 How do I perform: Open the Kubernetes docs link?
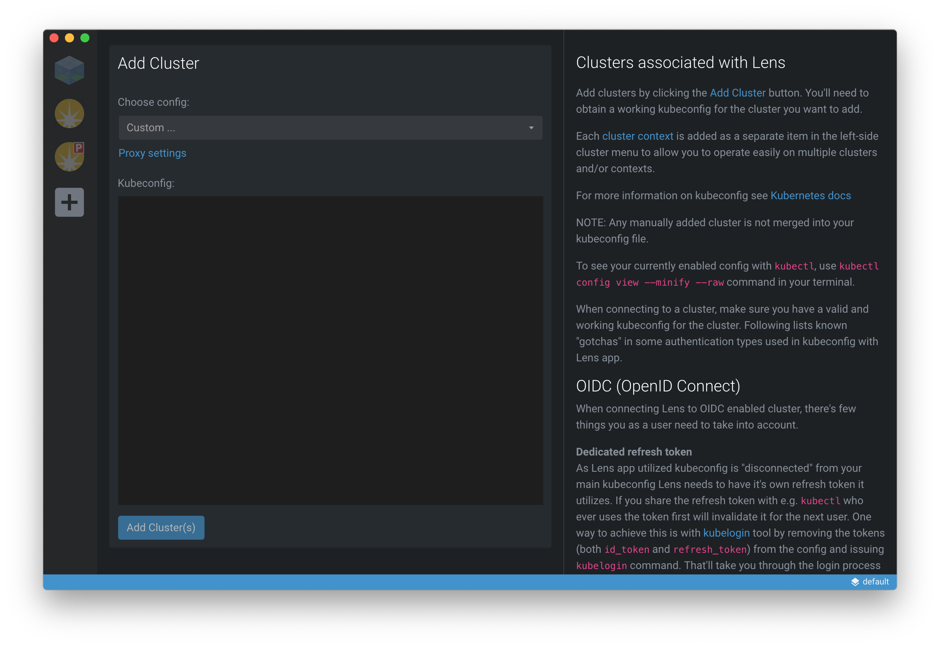(x=810, y=196)
